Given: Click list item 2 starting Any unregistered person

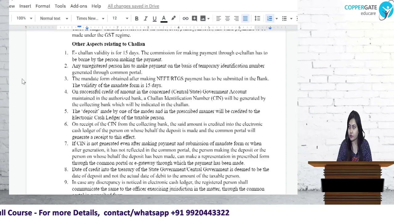Looking at the screenshot, I should pyautogui.click(x=168, y=69).
